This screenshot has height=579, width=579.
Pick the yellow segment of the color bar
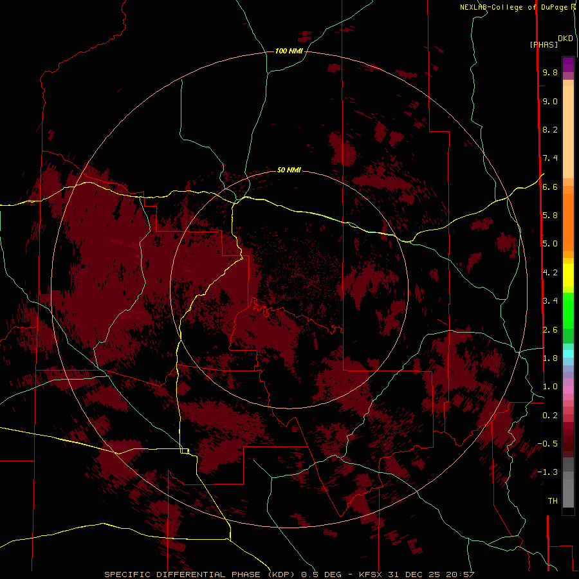coord(568,275)
